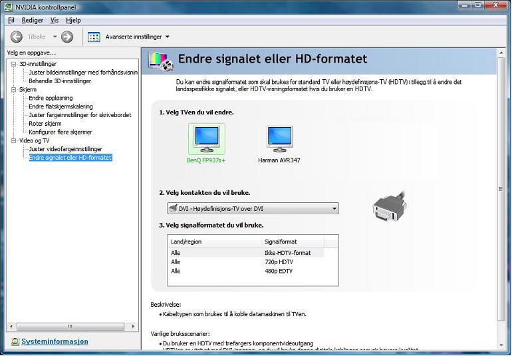Viewport: 512px width, 356px height.
Task: Select the BenQ FP937s+ monitor icon
Action: point(206,139)
